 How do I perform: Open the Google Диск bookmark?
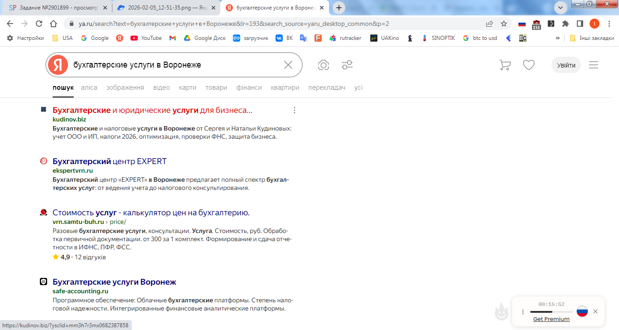pos(205,38)
